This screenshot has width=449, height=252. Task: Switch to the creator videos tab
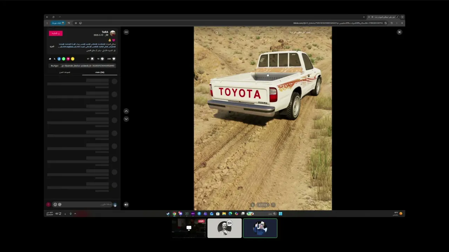(65, 72)
